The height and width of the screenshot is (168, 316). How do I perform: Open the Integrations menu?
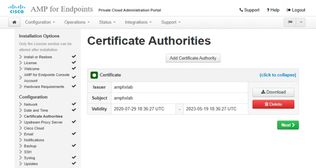pyautogui.click(x=138, y=22)
